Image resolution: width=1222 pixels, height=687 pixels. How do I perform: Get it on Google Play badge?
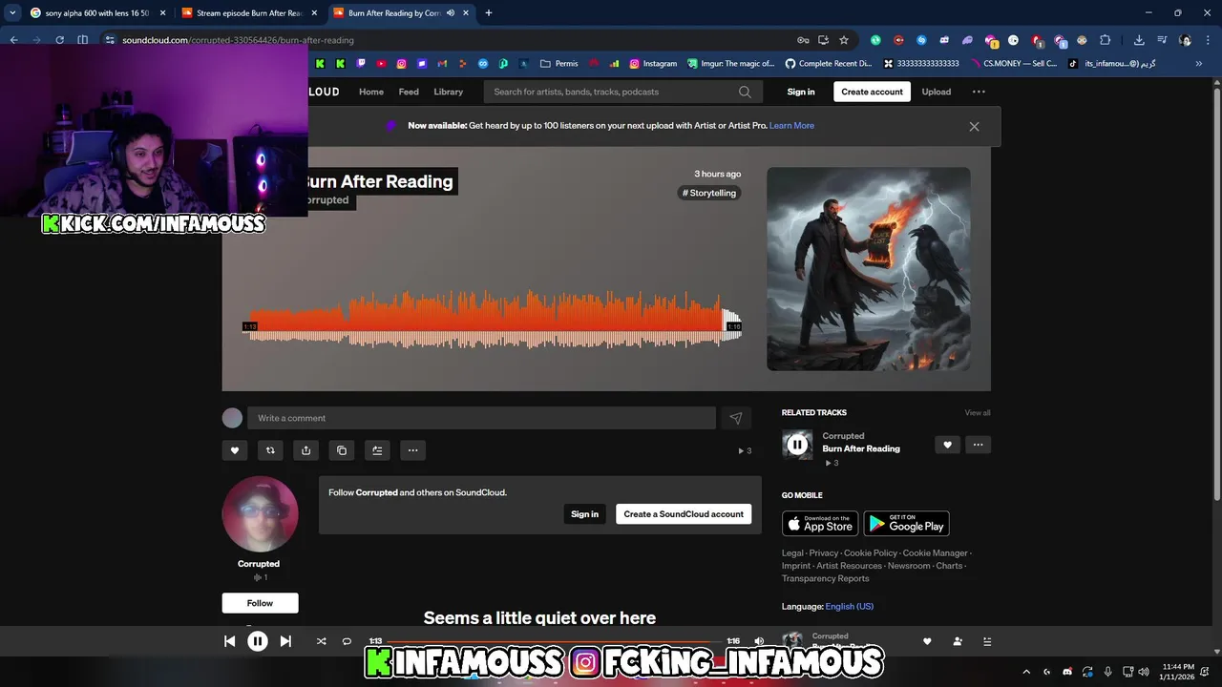(x=906, y=524)
